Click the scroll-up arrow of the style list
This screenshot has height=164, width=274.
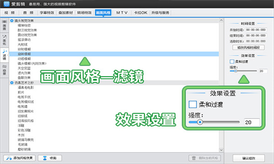click(221, 20)
